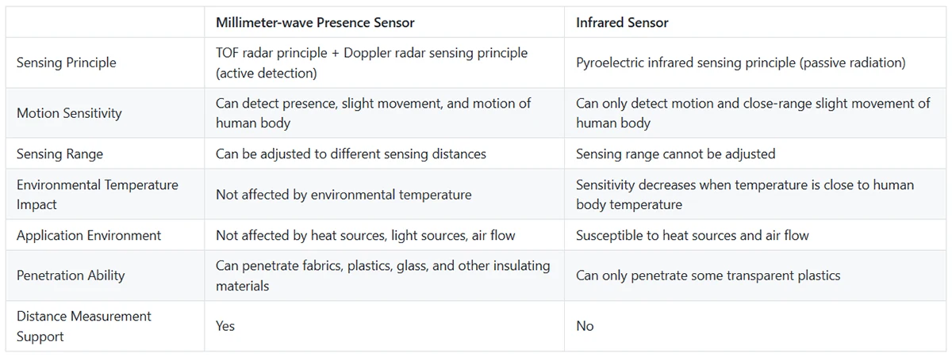Select the Penetration Ability row label
Viewport: 952px width, 357px height.
pyautogui.click(x=71, y=275)
